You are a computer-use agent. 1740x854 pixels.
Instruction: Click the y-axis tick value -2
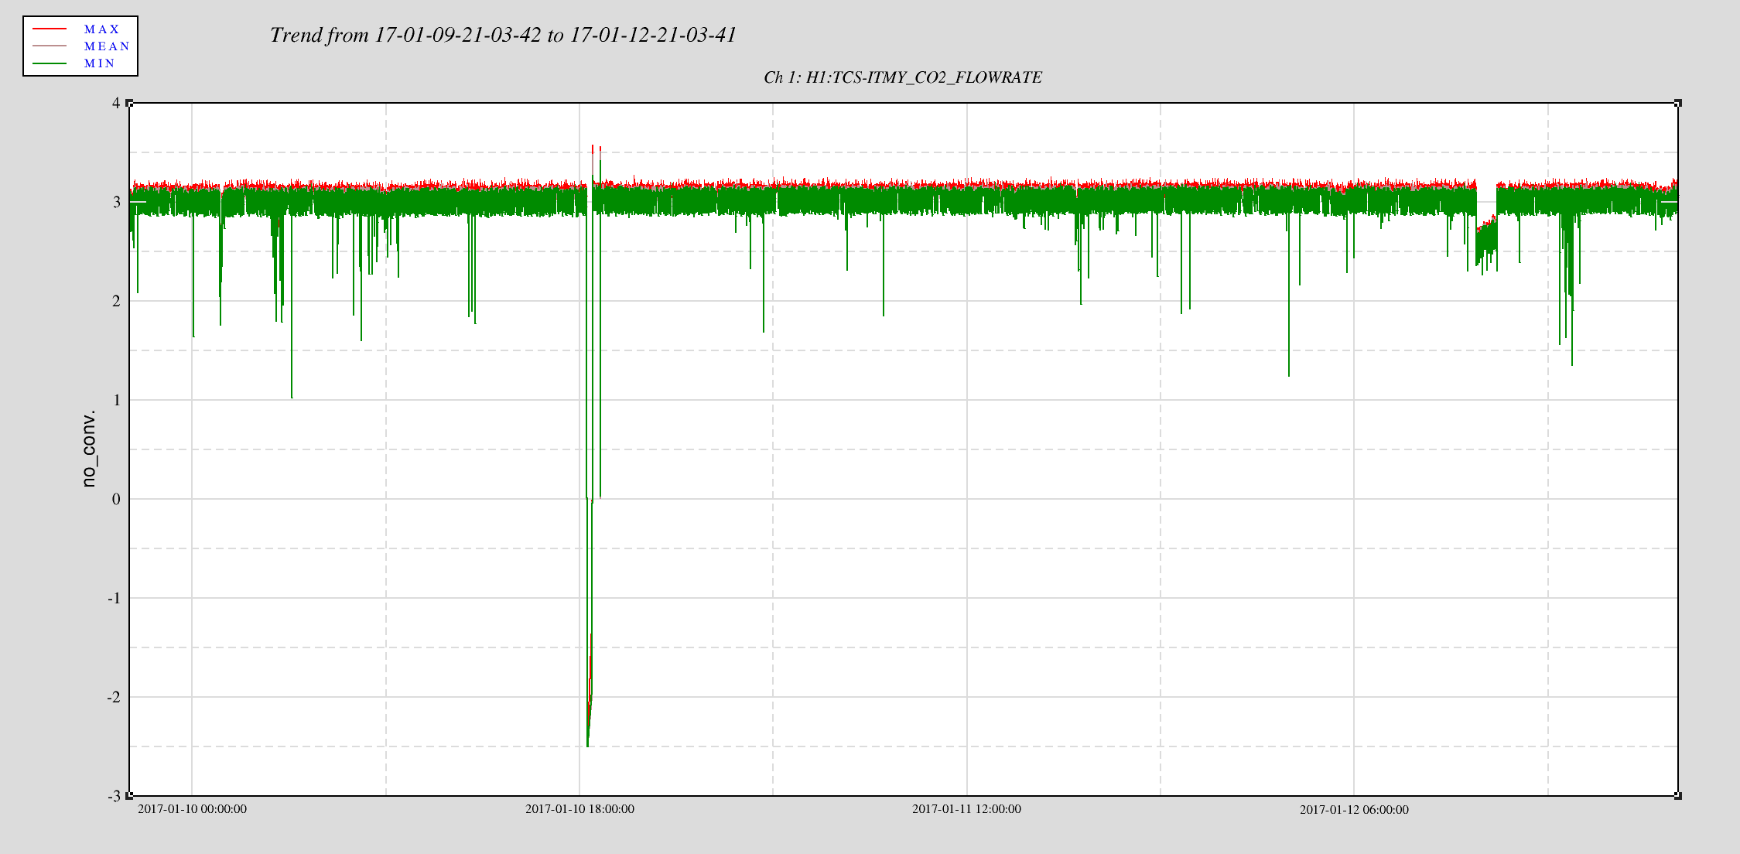114,697
